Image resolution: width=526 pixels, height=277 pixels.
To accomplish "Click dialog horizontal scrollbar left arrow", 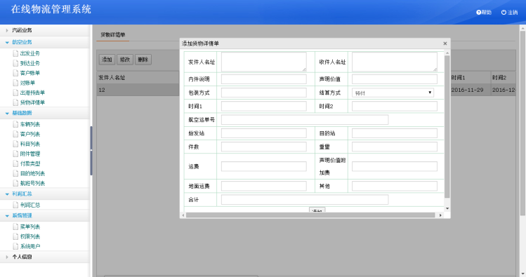I will (x=183, y=215).
